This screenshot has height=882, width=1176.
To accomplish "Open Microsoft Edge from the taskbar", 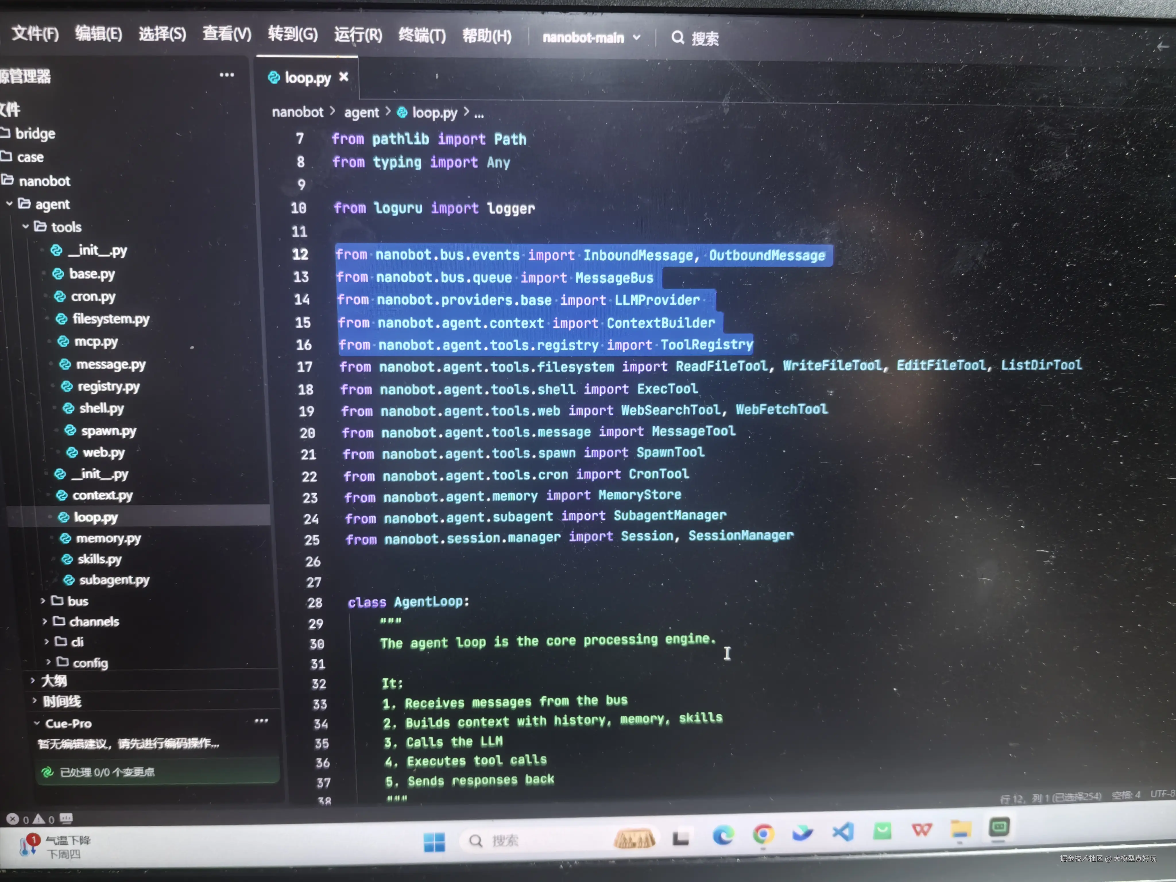I will [x=723, y=835].
